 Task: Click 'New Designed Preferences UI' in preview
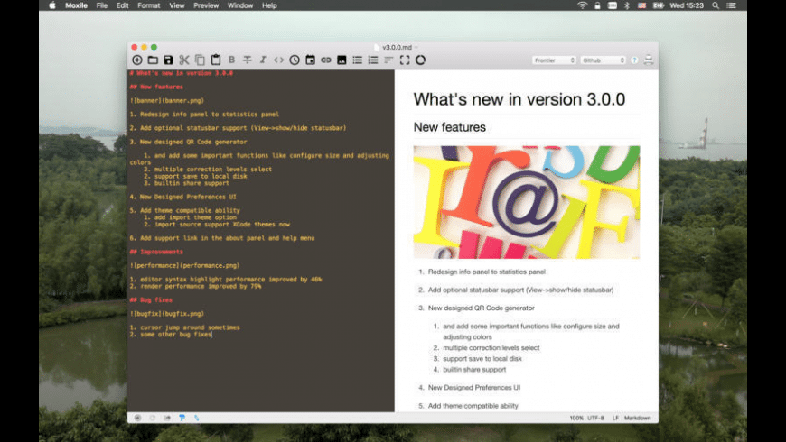coord(474,388)
